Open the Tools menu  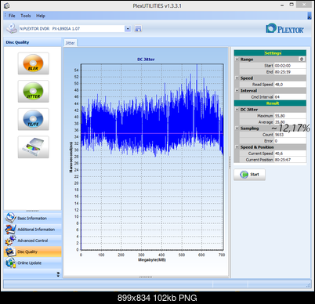(26, 16)
